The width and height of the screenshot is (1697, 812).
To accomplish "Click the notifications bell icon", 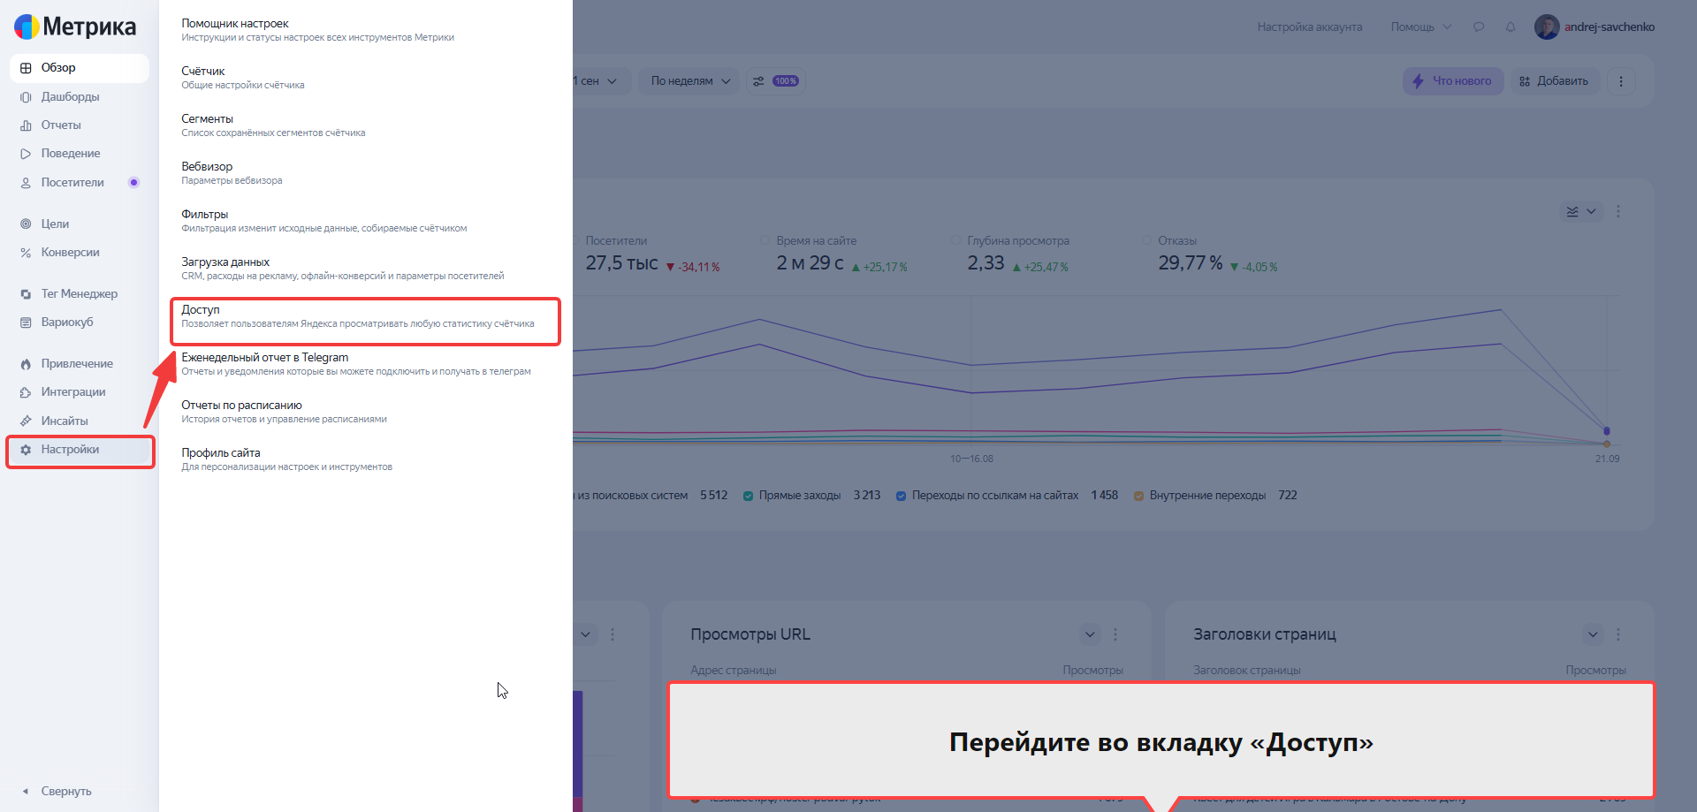I will pos(1511,27).
